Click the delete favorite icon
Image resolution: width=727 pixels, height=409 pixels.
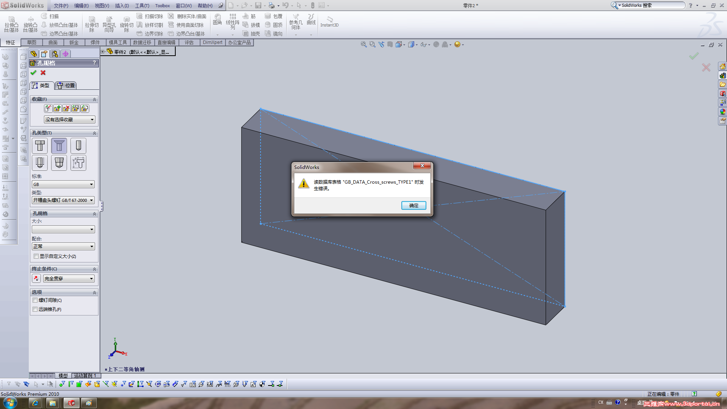66,109
